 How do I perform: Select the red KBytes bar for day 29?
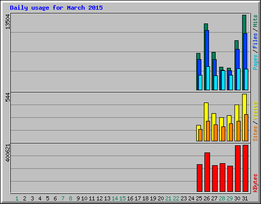(x=230, y=178)
